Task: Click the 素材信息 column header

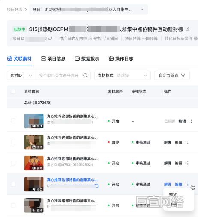Action: pyautogui.click(x=32, y=91)
